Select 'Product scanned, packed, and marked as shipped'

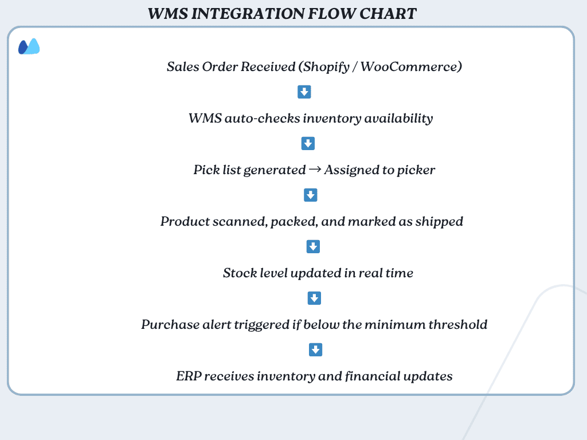(x=311, y=222)
